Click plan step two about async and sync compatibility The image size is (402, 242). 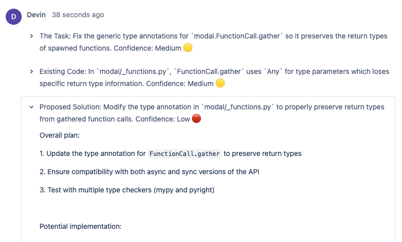pos(149,172)
